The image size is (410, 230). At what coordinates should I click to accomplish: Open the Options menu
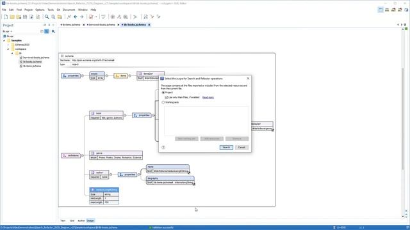click(x=40, y=10)
